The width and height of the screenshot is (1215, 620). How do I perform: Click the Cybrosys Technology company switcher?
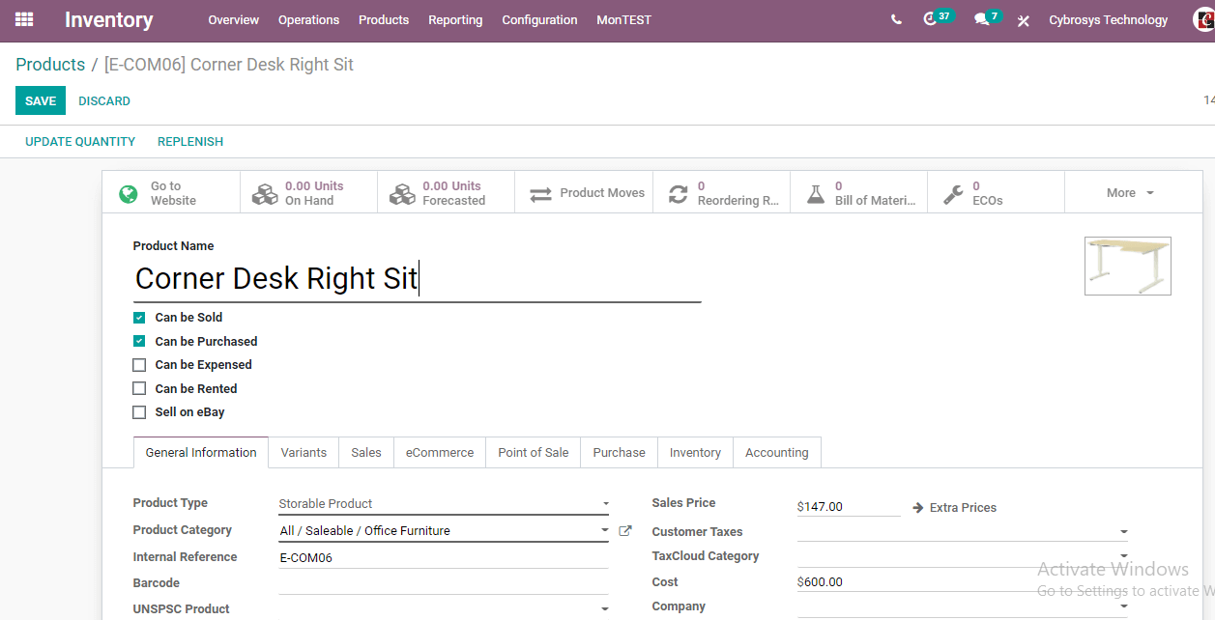(1109, 19)
